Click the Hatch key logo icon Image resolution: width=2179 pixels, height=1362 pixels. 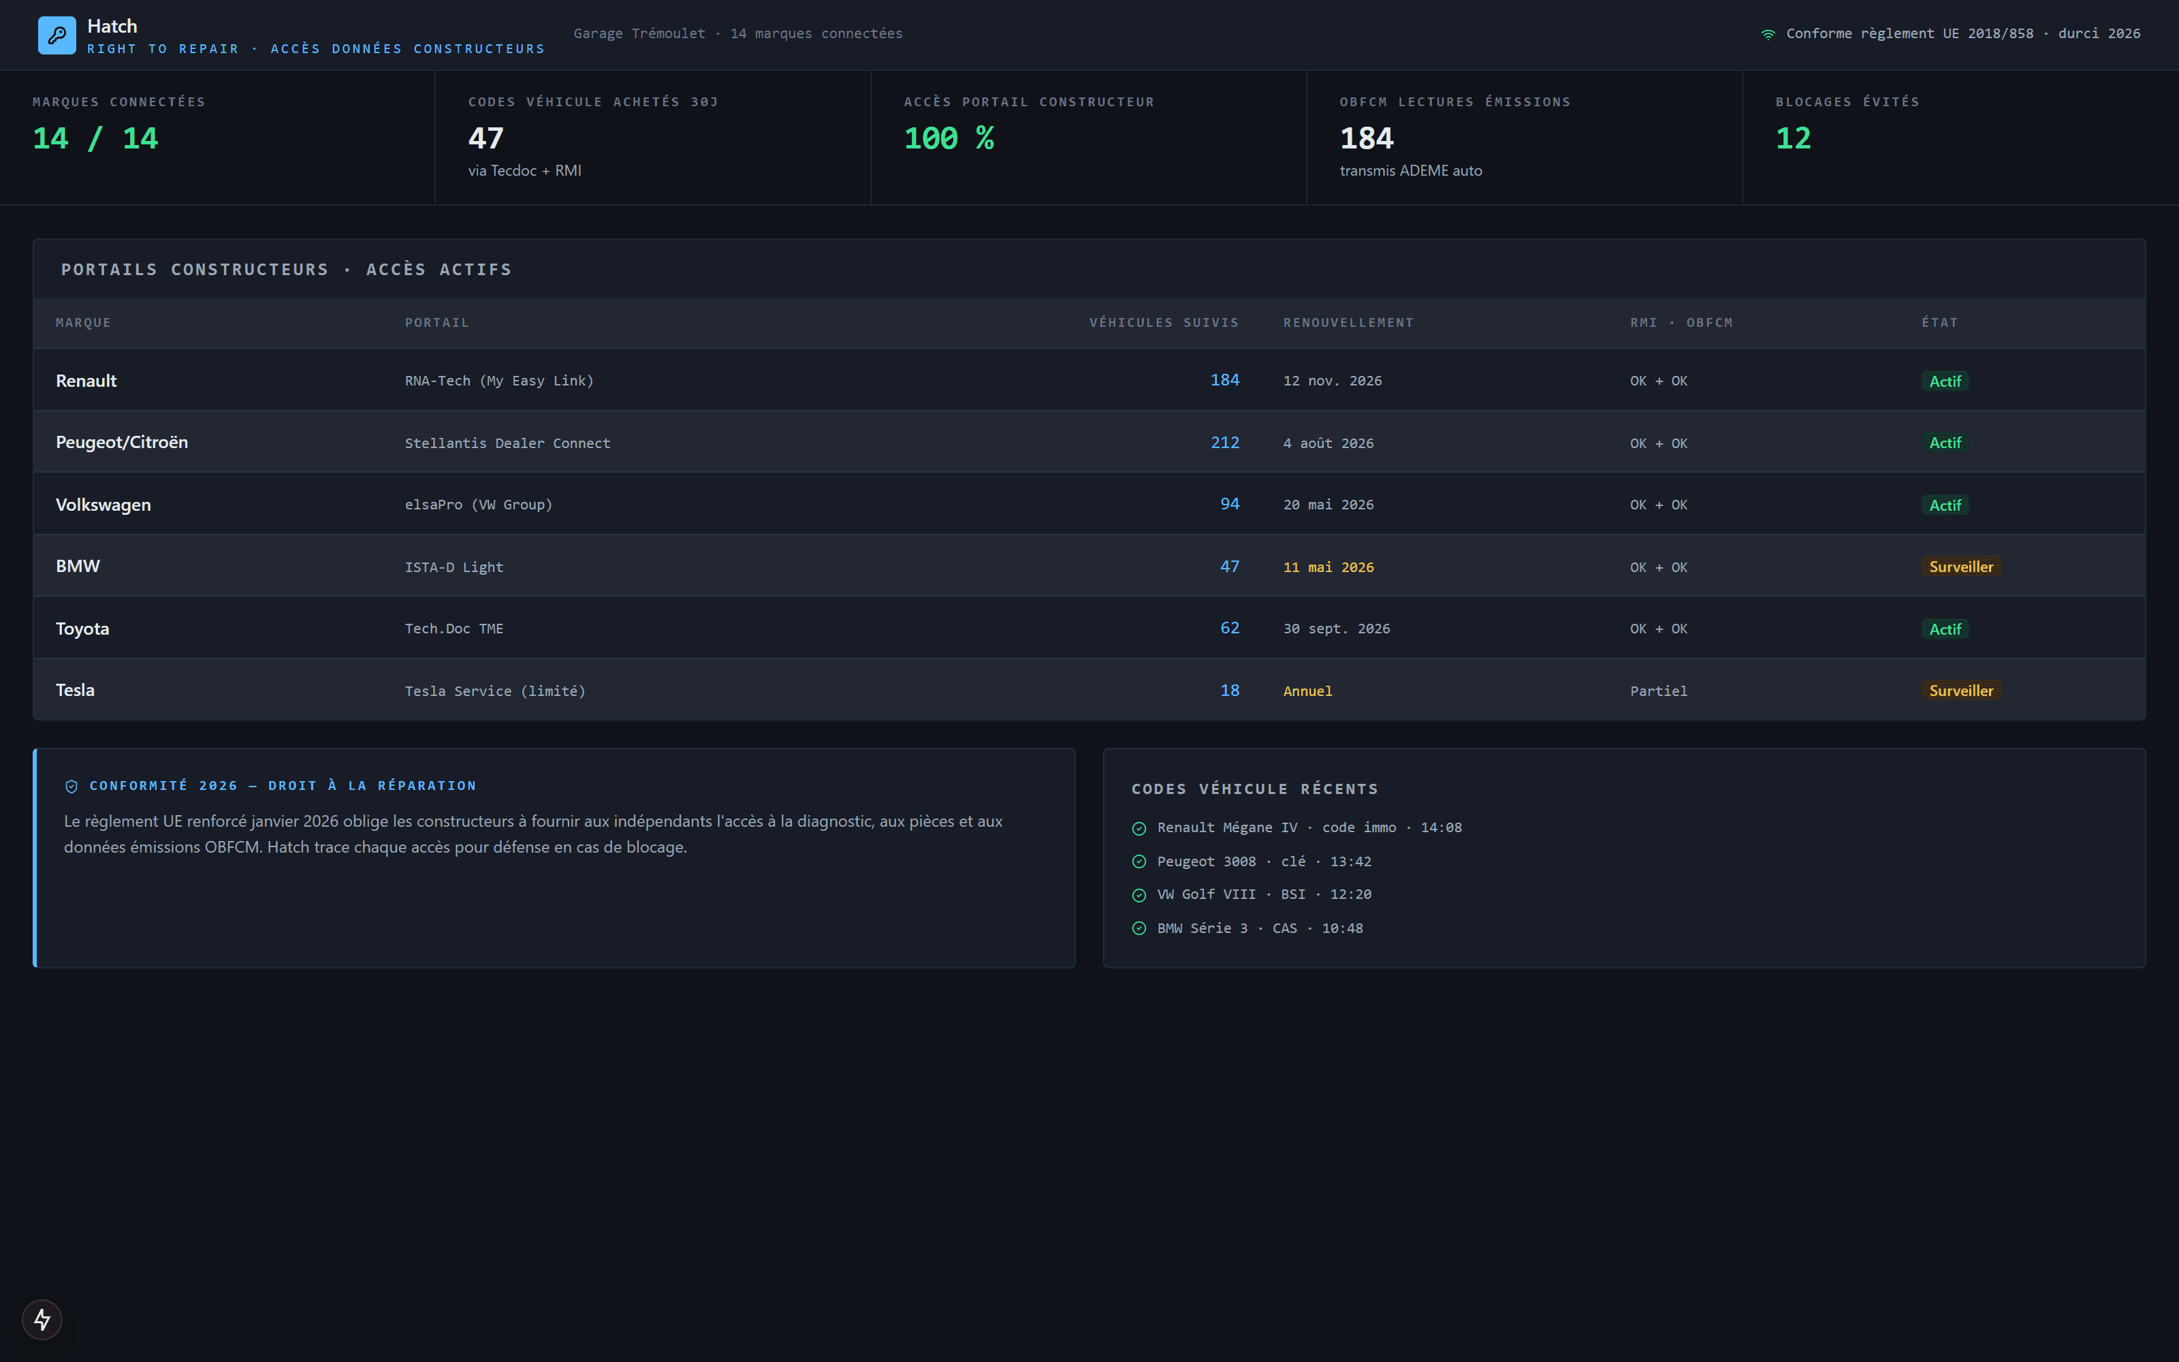pos(57,35)
